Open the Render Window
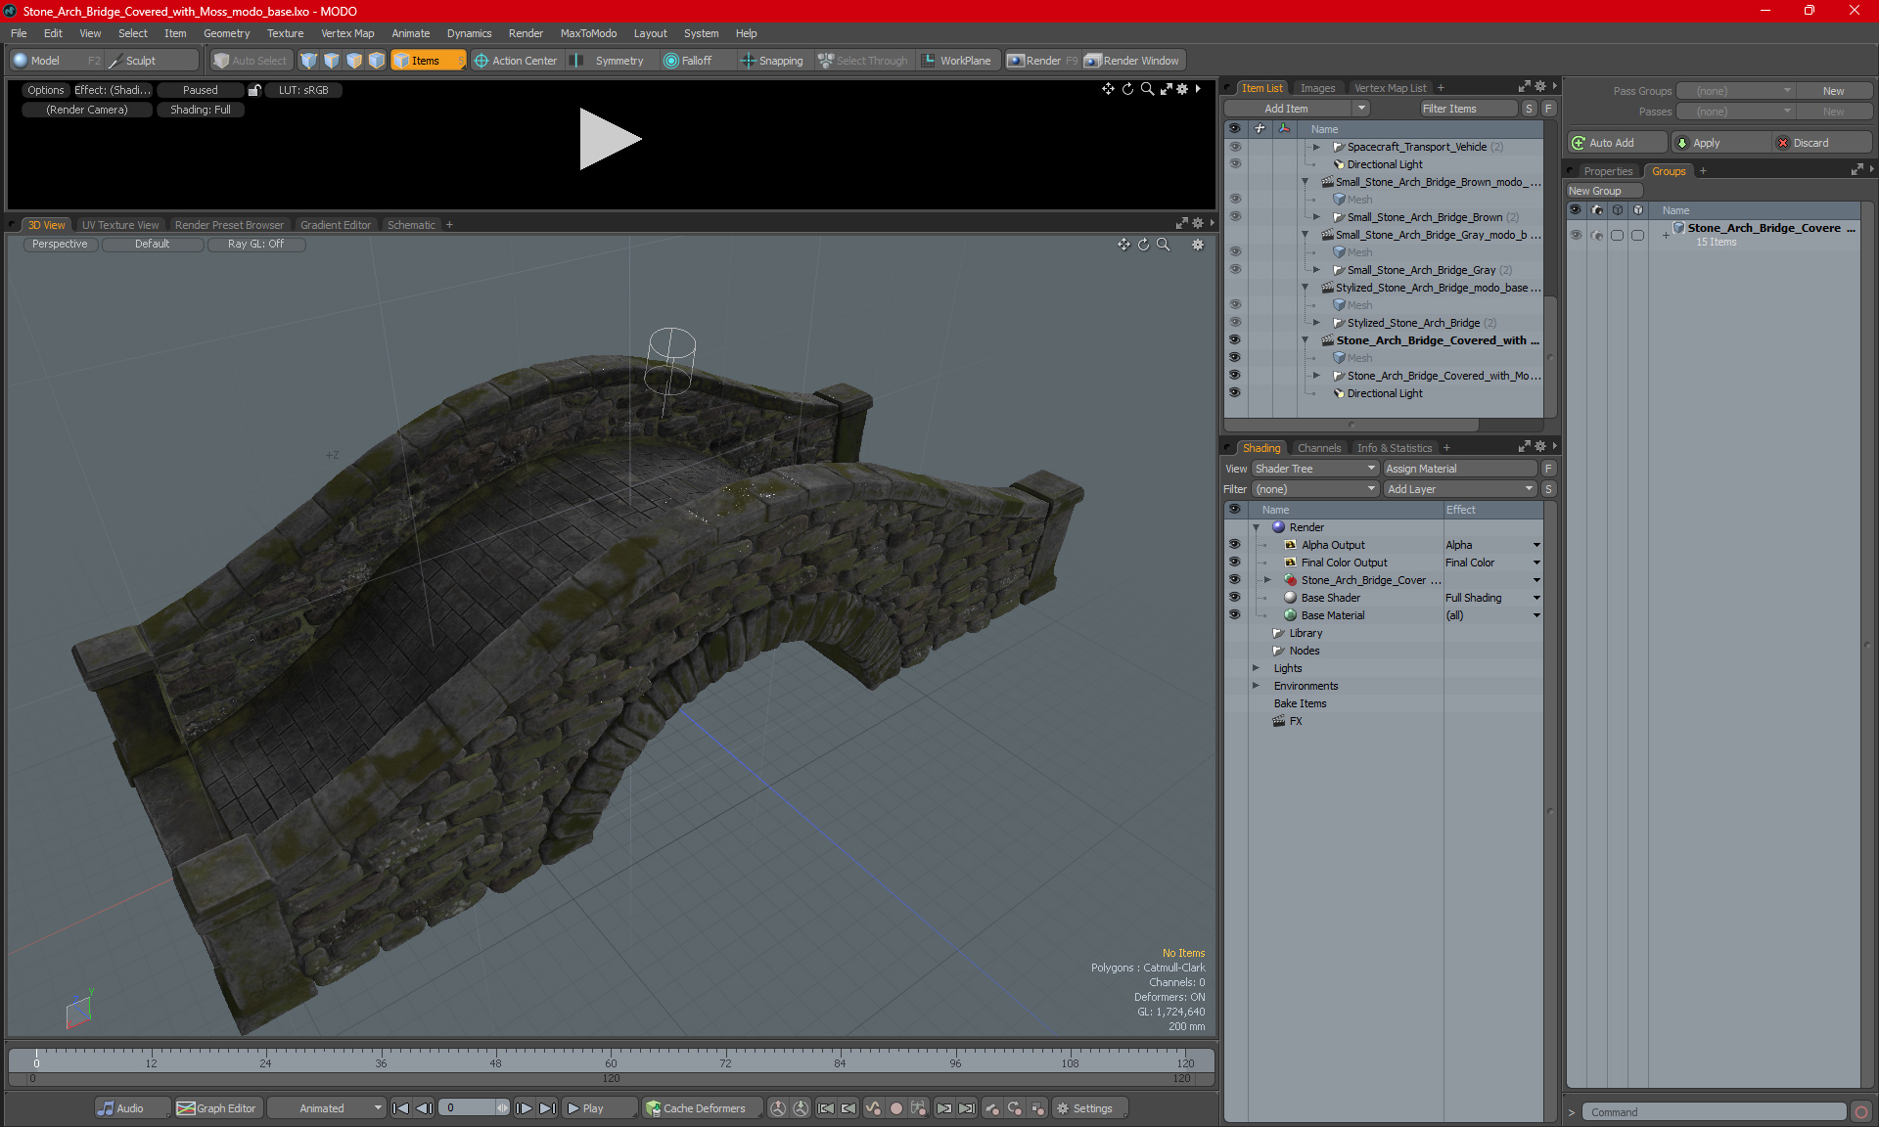Image resolution: width=1879 pixels, height=1127 pixels. (x=1131, y=61)
